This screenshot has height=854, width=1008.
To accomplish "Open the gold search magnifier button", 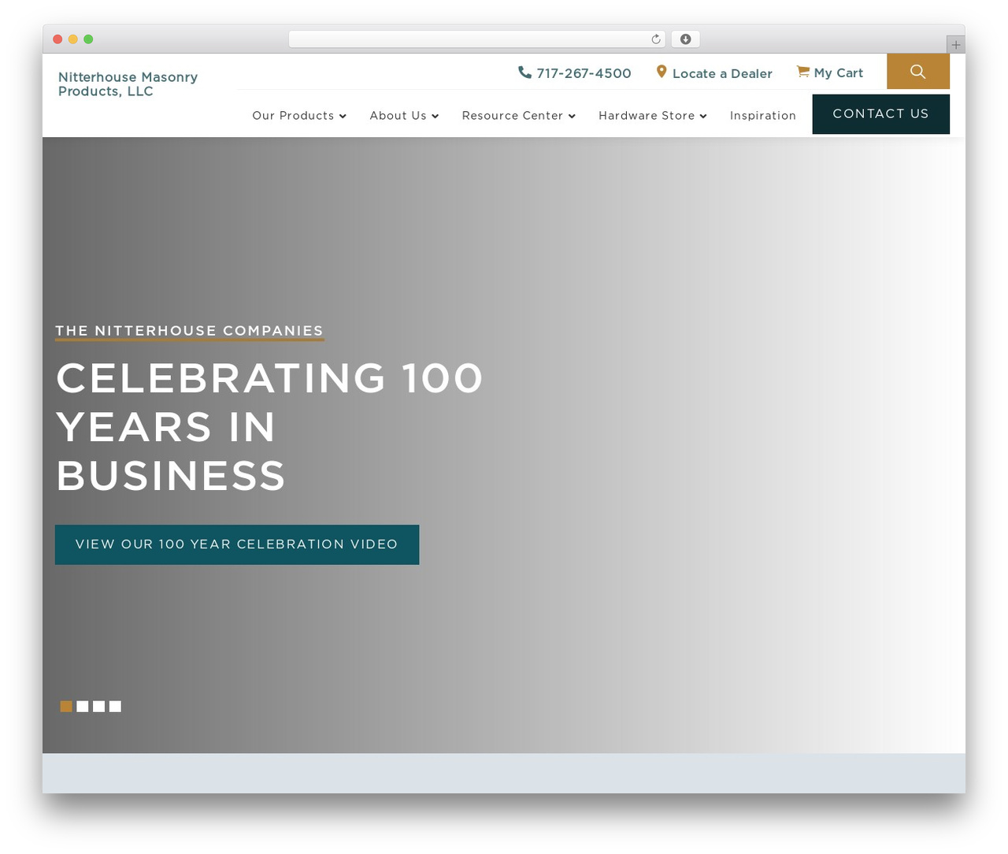I will [x=917, y=72].
